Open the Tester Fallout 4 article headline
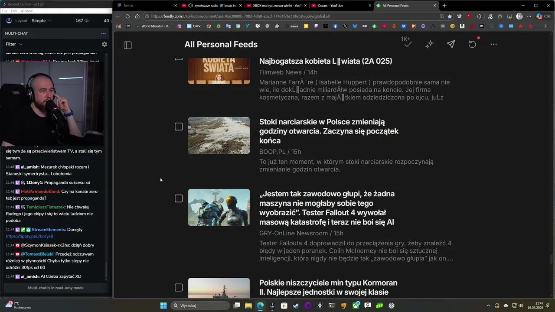The height and width of the screenshot is (312, 555). (x=327, y=208)
